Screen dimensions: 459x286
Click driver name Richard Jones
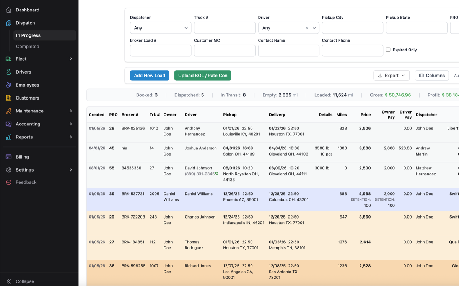(x=198, y=266)
